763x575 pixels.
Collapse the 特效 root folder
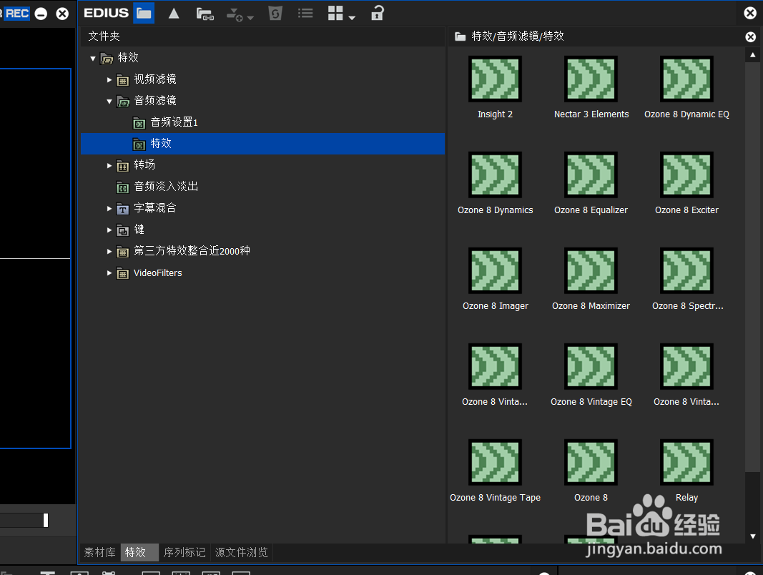click(x=93, y=59)
